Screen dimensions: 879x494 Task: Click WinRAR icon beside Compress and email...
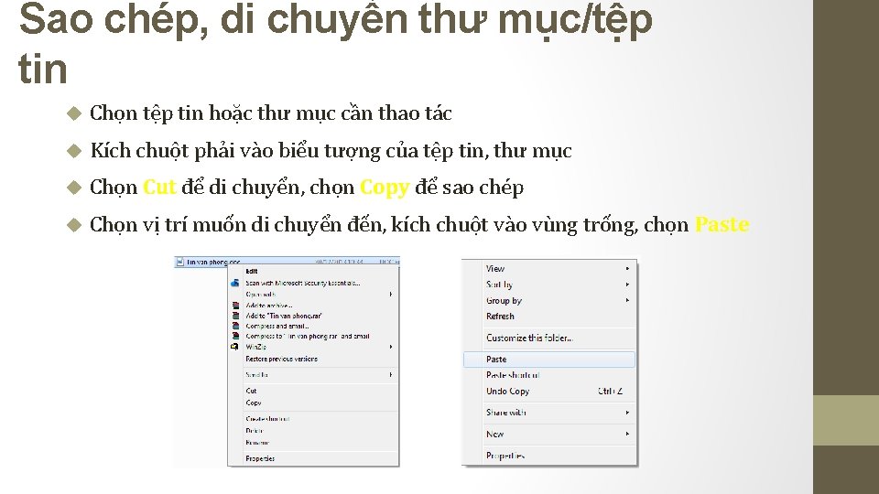235,326
